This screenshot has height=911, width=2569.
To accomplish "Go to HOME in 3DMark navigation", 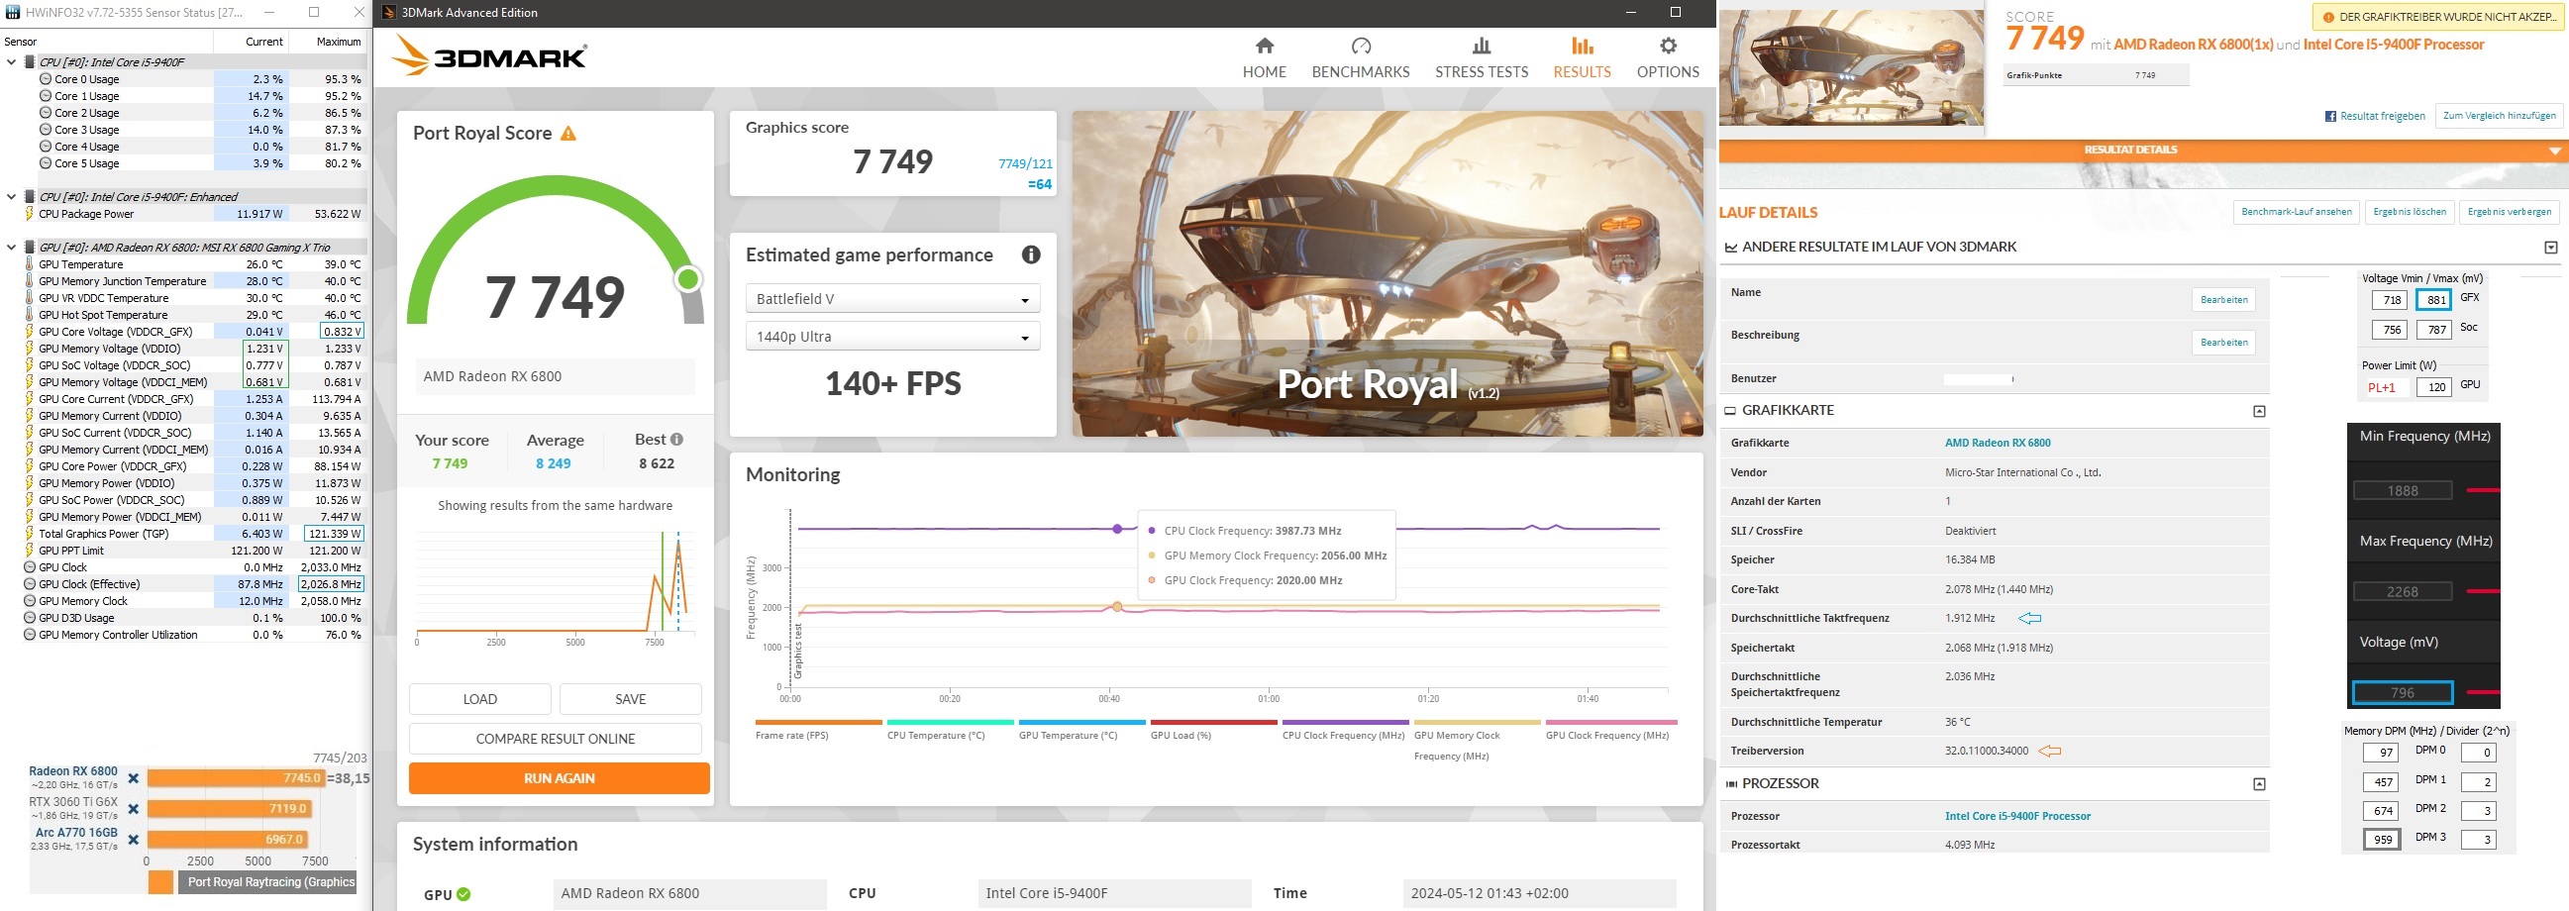I will [x=1264, y=57].
